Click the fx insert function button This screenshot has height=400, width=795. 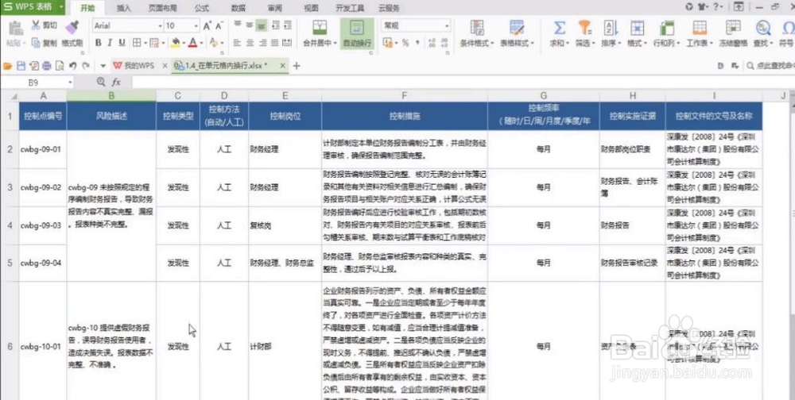point(116,82)
